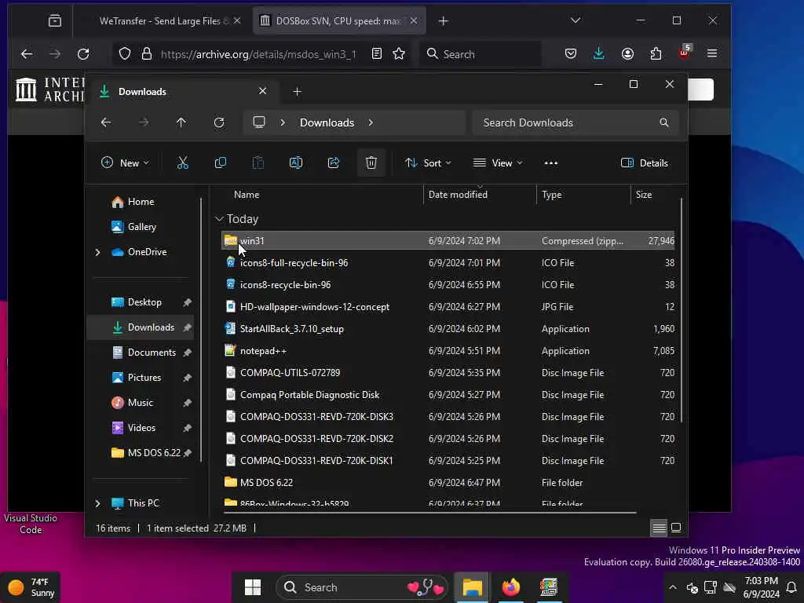Click the Paste clipboard icon
Screen dimensions: 804x603
(x=258, y=163)
